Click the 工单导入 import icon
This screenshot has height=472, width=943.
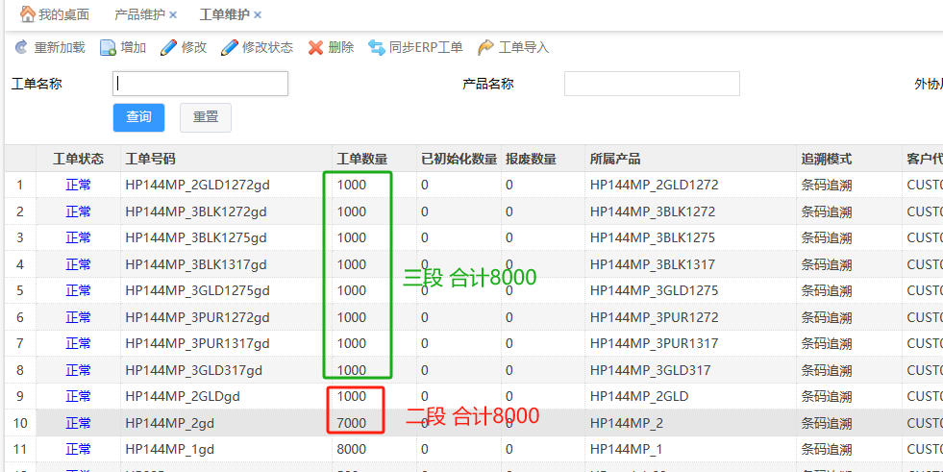(x=485, y=47)
